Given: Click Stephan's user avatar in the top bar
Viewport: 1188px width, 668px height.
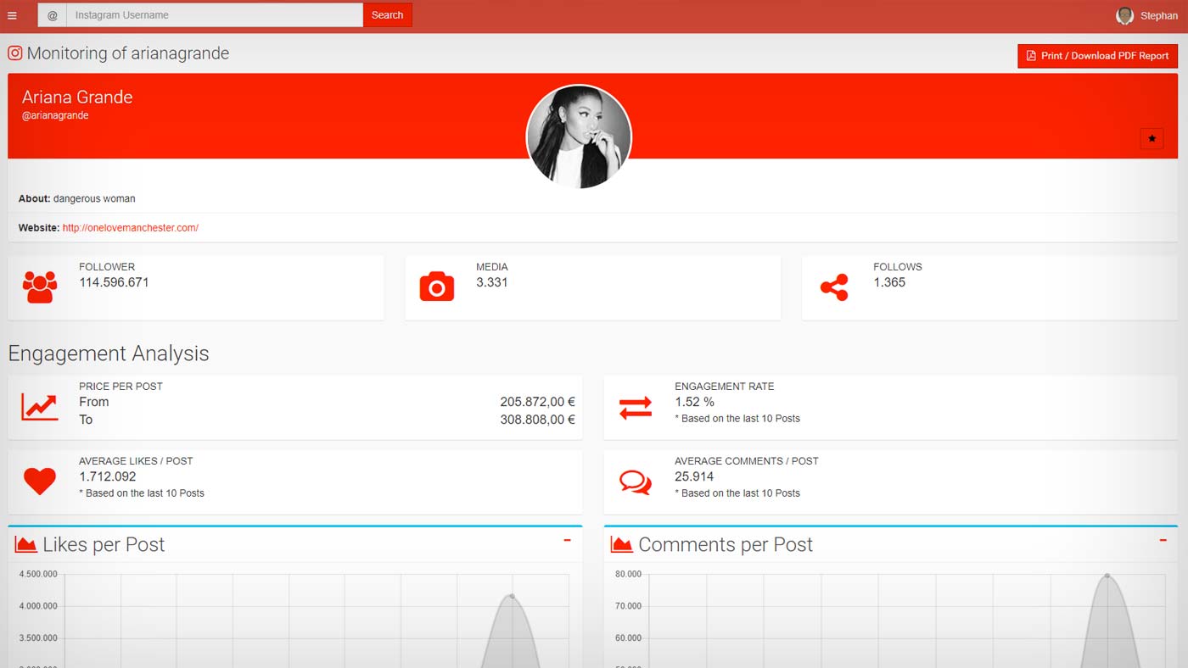Looking at the screenshot, I should click(1125, 15).
